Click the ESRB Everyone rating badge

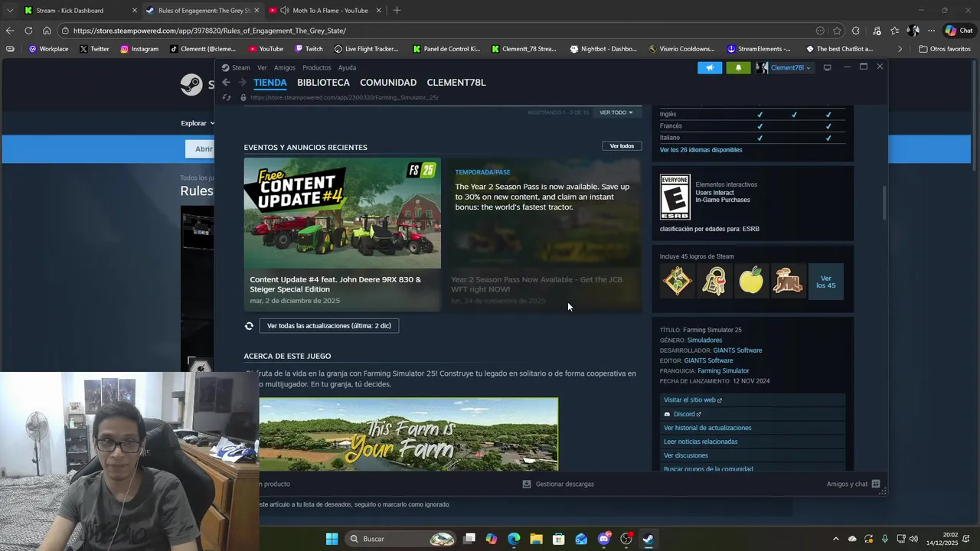point(675,197)
